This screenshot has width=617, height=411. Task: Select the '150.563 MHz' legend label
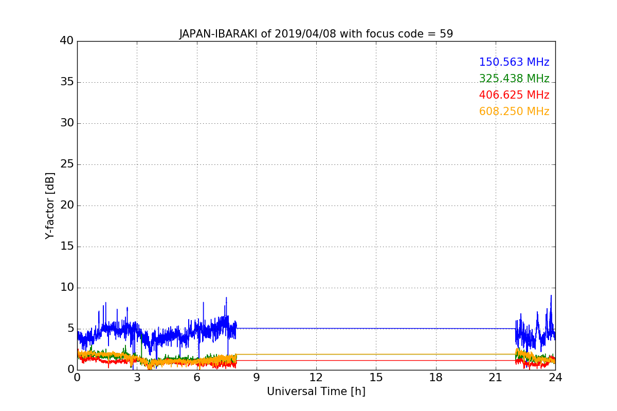[x=514, y=62]
